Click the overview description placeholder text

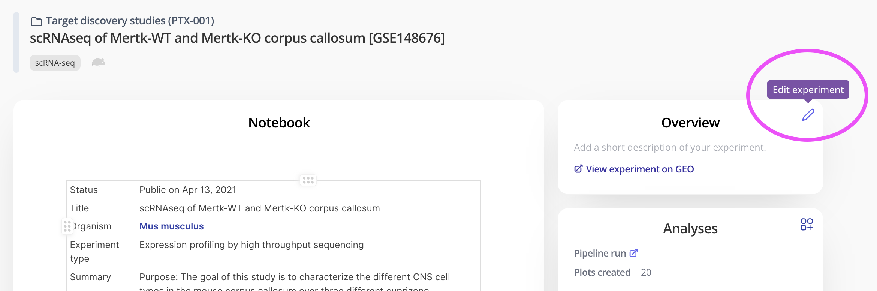coord(670,147)
